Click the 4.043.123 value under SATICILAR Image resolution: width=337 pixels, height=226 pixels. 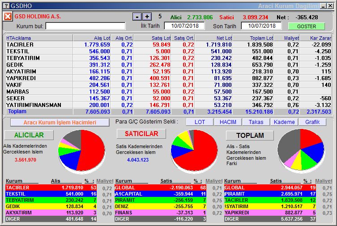[138, 160]
